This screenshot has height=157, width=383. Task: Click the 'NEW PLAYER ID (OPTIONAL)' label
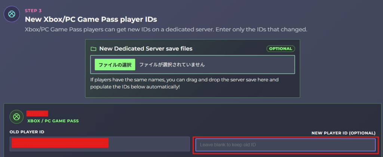tap(343, 133)
